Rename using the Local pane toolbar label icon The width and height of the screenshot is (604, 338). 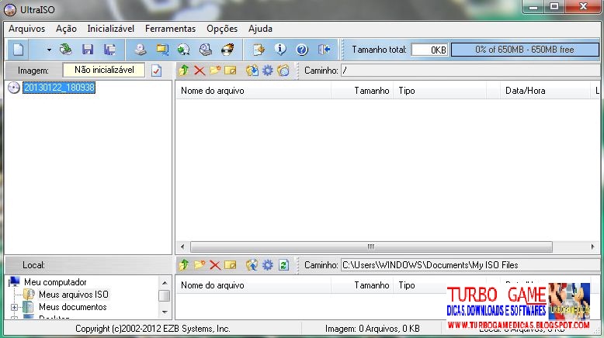click(231, 265)
